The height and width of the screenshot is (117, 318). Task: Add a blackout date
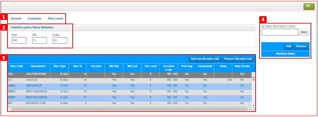point(288,46)
